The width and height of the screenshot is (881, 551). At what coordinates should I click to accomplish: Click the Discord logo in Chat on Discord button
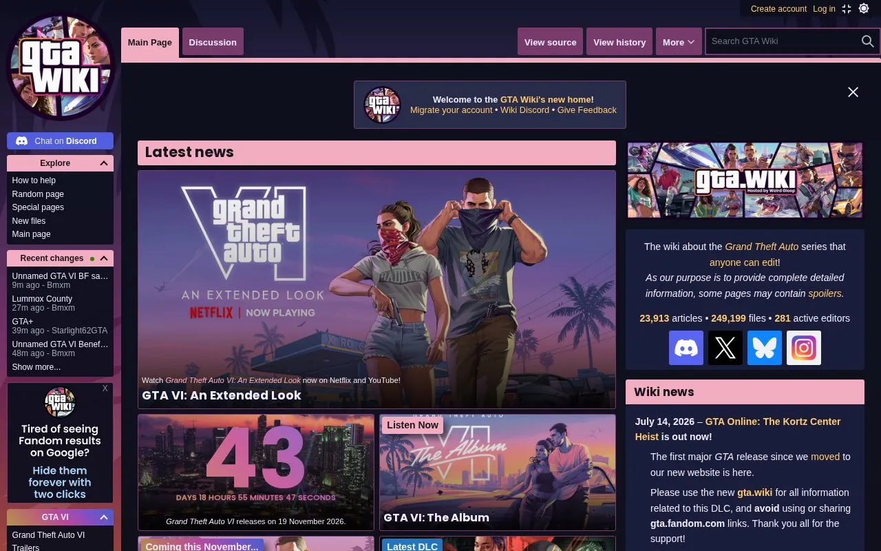pyautogui.click(x=22, y=141)
